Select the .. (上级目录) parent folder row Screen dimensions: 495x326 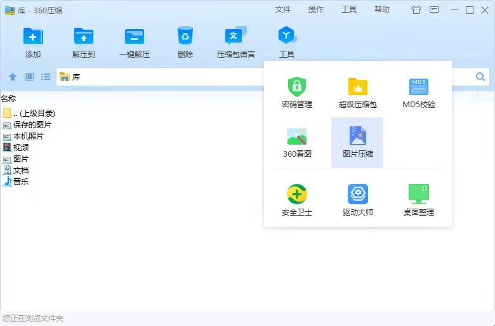[29, 113]
